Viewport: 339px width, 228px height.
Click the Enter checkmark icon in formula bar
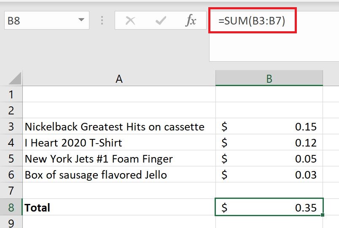[x=161, y=20]
